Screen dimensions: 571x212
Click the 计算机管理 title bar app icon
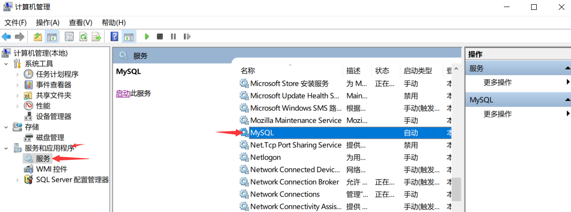tap(7, 7)
